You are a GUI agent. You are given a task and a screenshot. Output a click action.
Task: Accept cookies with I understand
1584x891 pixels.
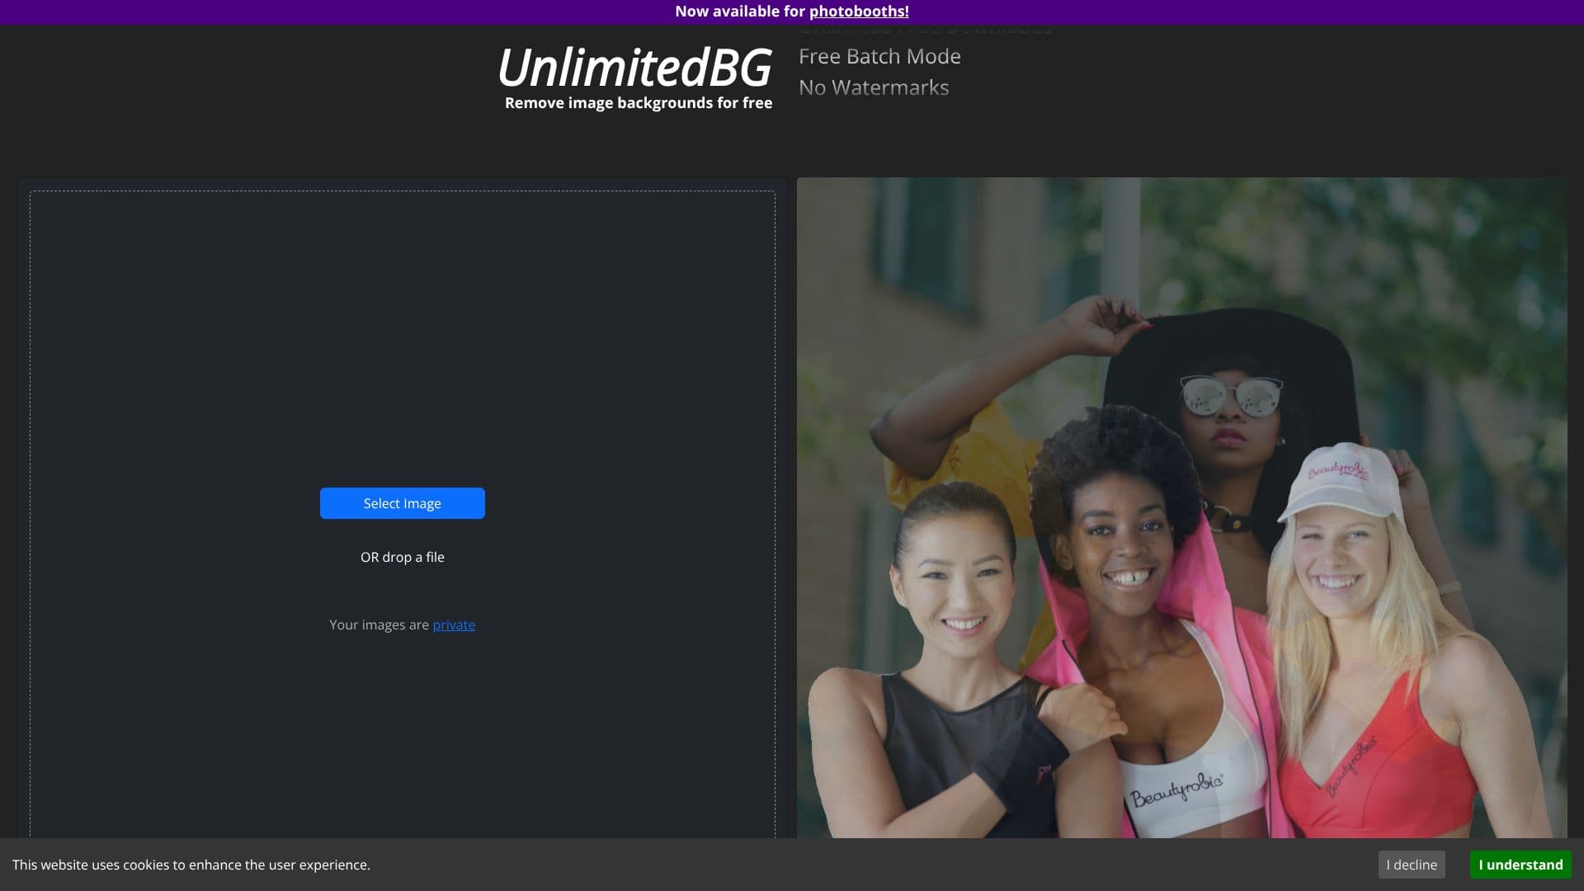tap(1520, 865)
